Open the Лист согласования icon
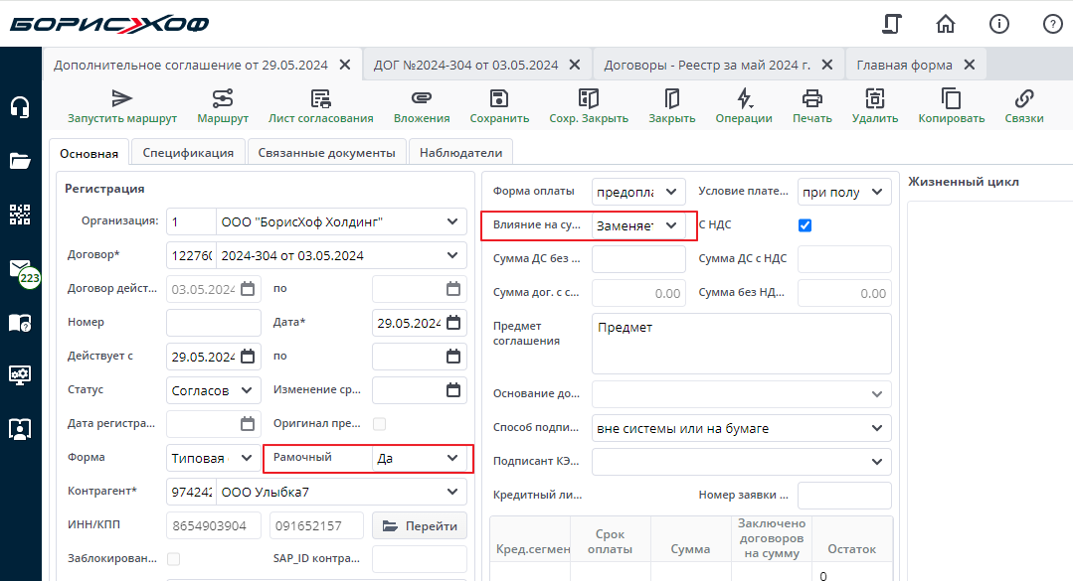Screen dimensions: 1073x581 click(x=320, y=98)
